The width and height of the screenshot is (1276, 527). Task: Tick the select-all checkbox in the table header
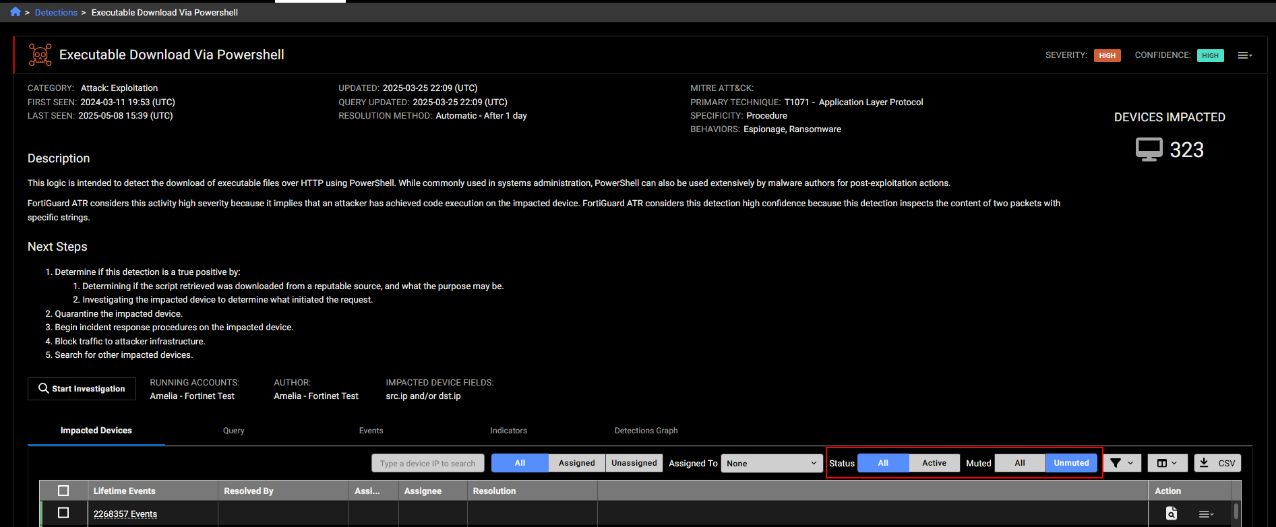(x=63, y=491)
